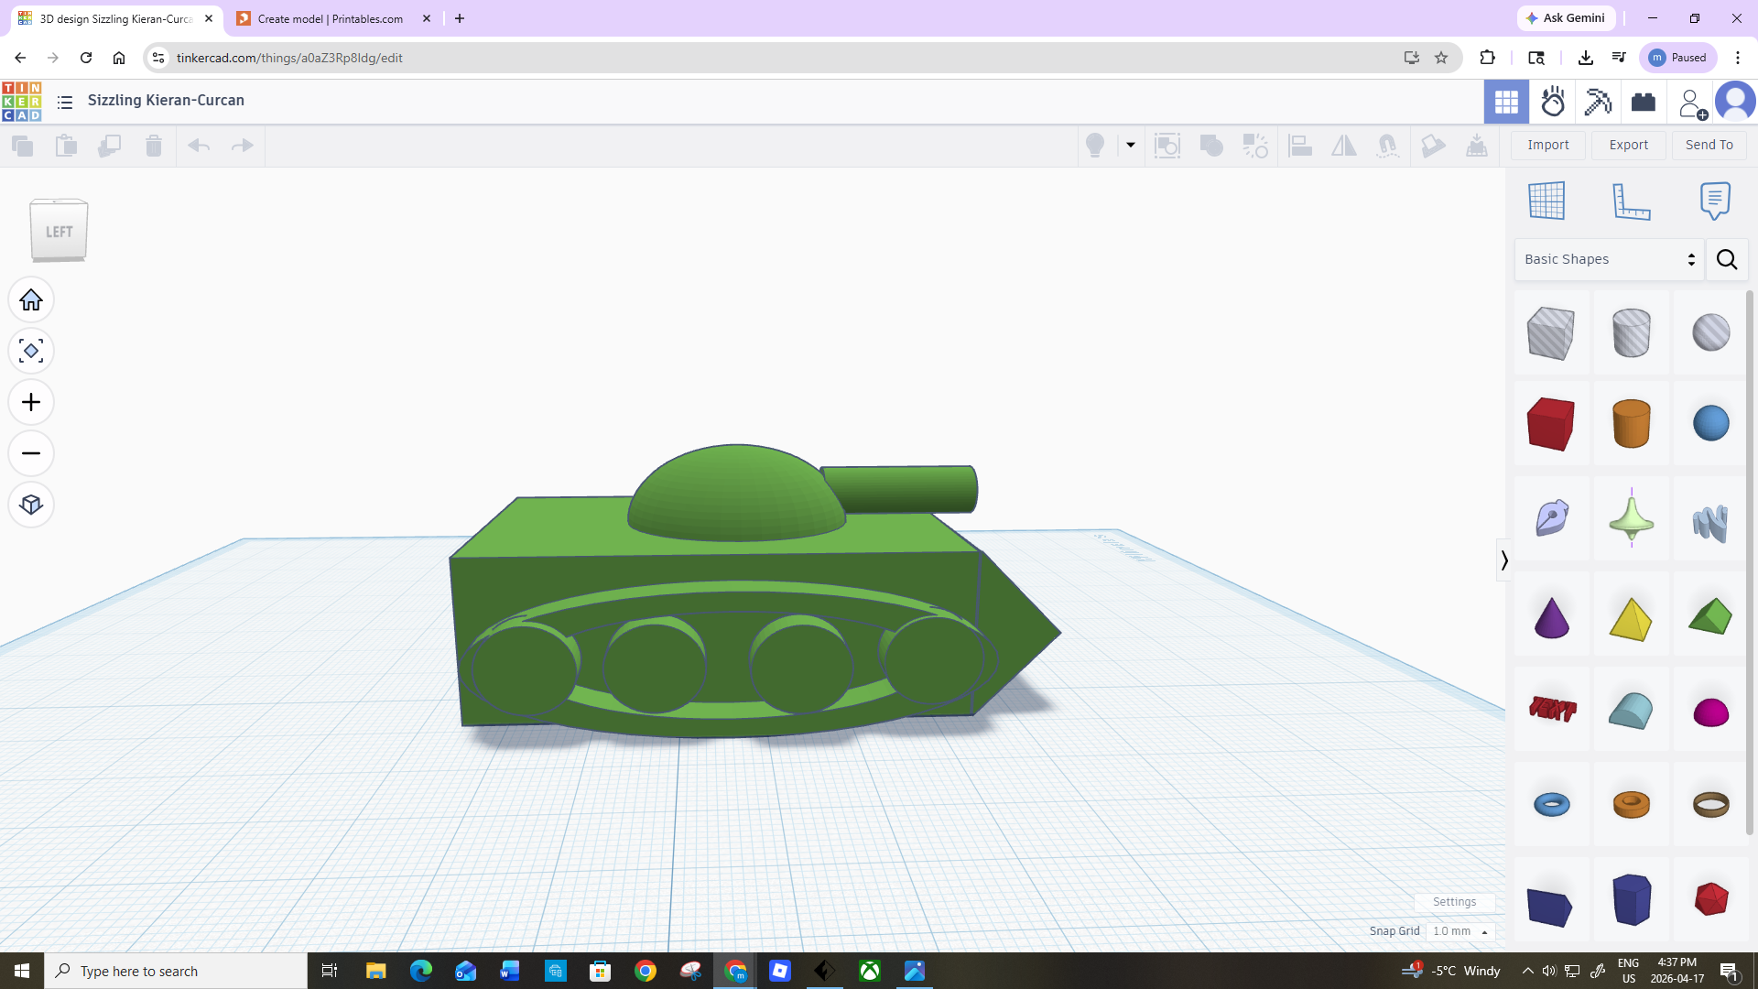Open the Basic Shapes dropdown

pos(1609,259)
